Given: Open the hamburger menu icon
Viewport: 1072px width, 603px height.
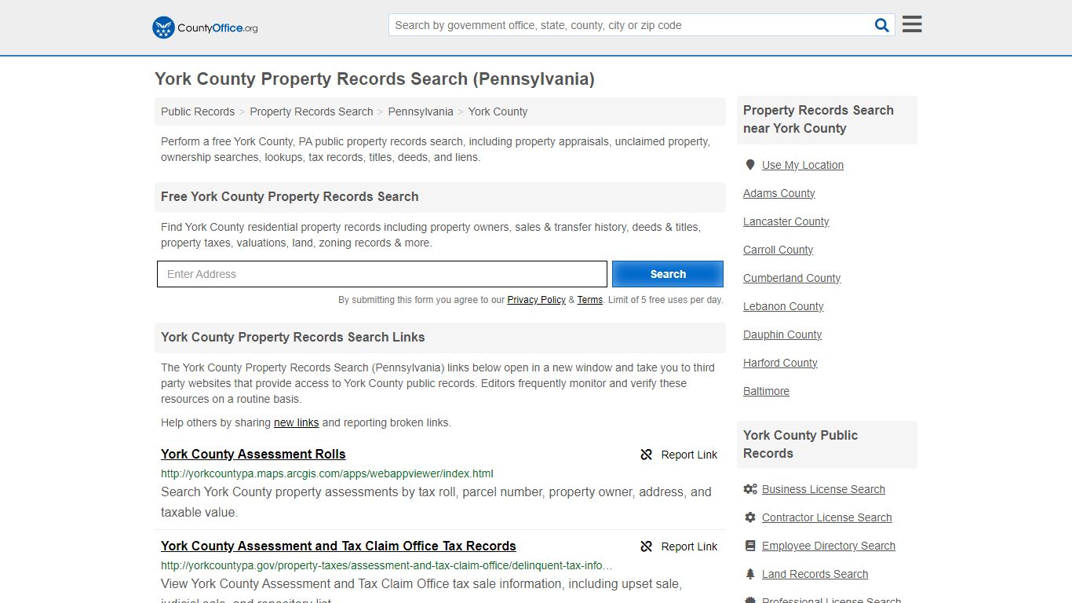Looking at the screenshot, I should tap(912, 24).
